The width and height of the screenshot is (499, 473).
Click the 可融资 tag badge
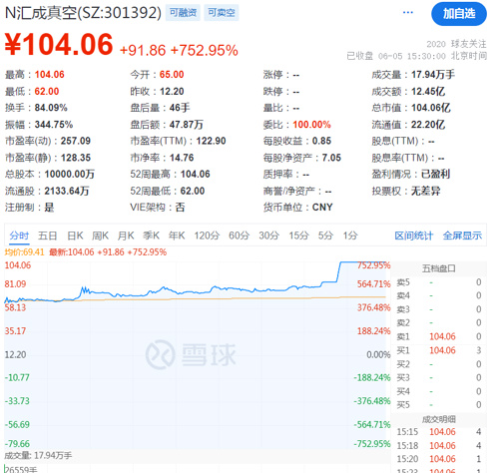pos(183,13)
